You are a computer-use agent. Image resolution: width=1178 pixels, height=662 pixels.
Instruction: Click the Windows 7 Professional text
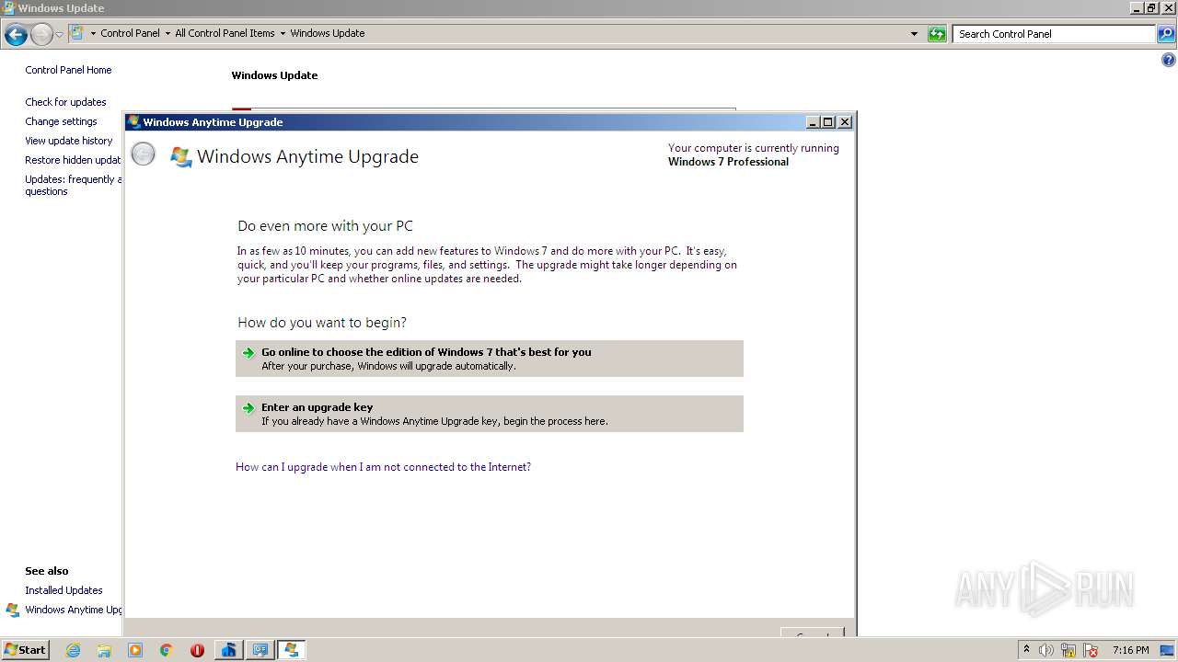pyautogui.click(x=728, y=162)
